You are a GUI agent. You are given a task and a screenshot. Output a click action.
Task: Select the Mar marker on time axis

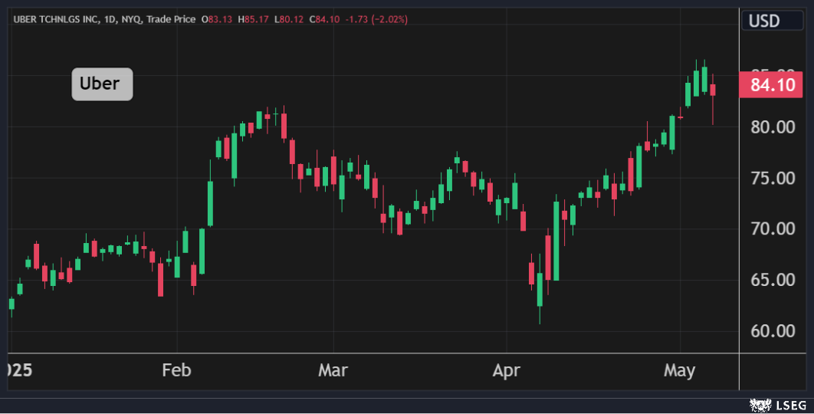(x=333, y=370)
